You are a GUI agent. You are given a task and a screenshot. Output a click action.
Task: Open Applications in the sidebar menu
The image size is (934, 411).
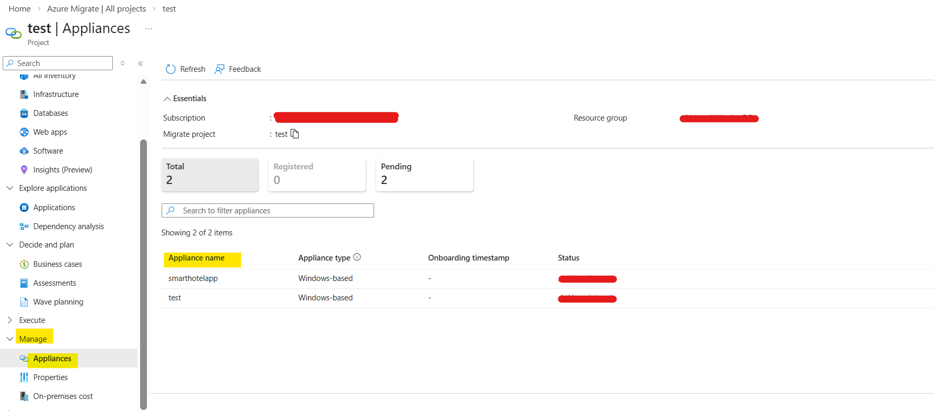[x=54, y=208]
